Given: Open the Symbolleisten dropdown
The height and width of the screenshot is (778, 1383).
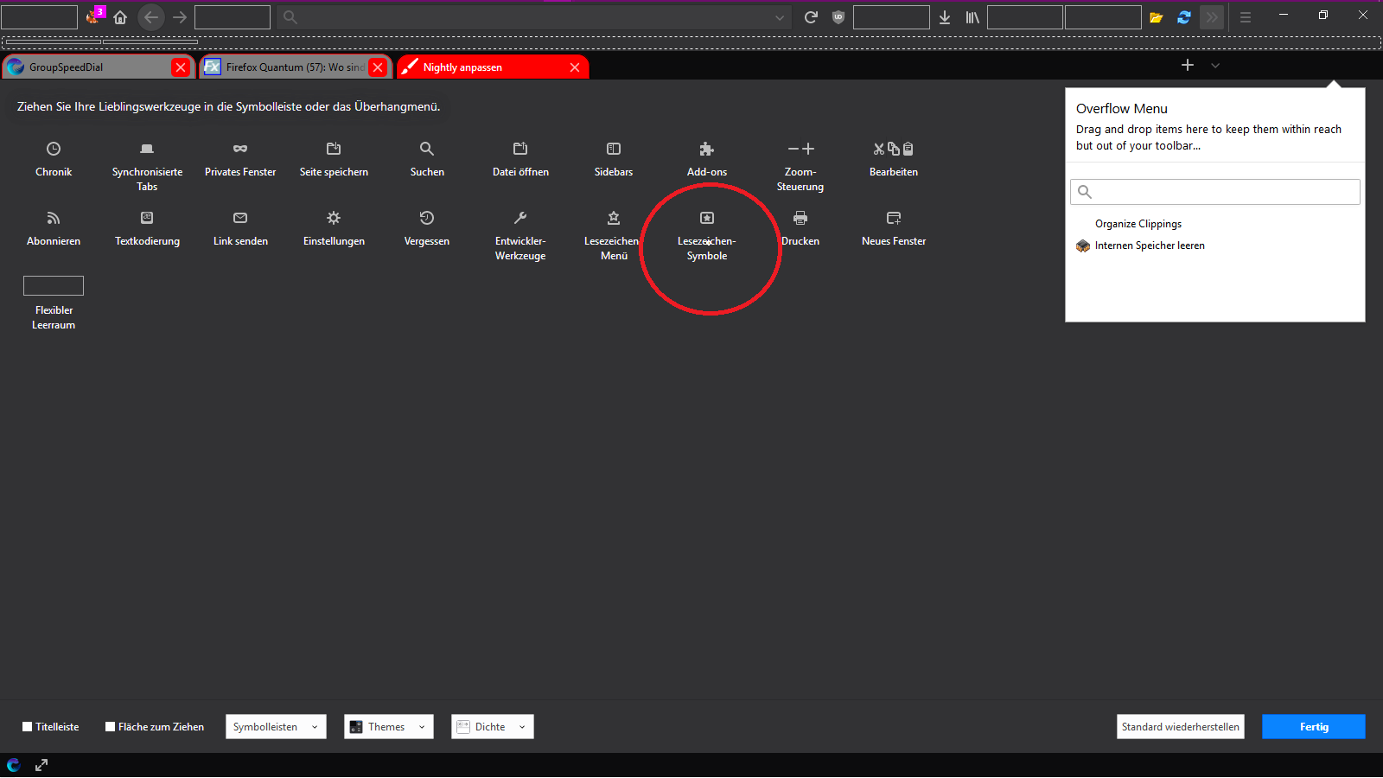Looking at the screenshot, I should click(276, 727).
